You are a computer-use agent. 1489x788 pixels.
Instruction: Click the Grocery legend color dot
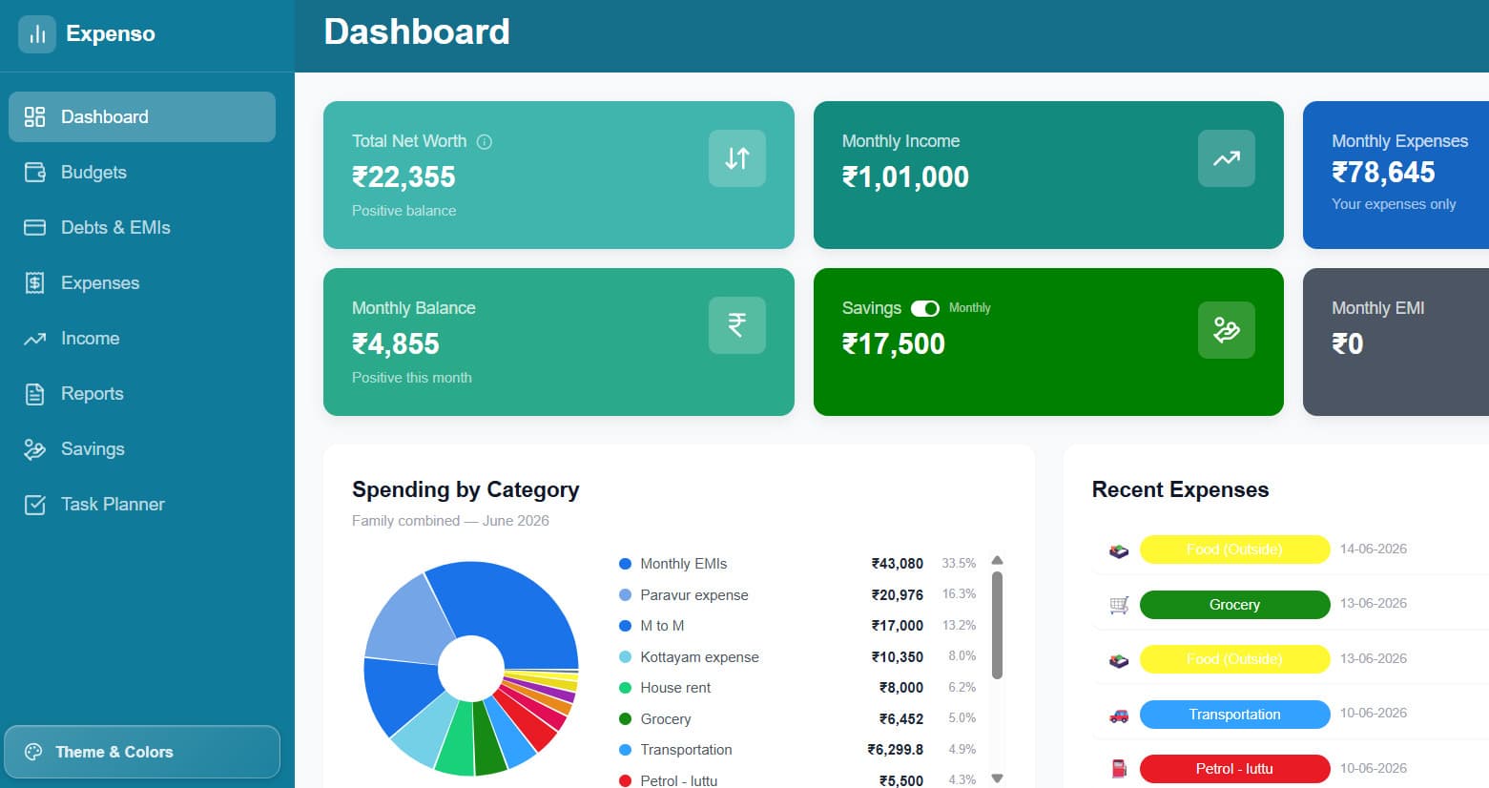(x=625, y=719)
